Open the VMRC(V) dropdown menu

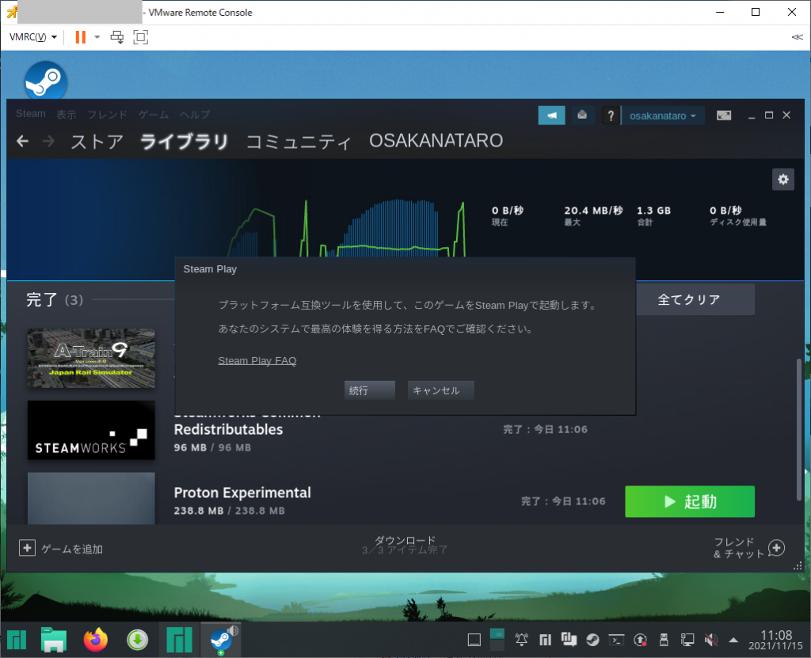33,36
